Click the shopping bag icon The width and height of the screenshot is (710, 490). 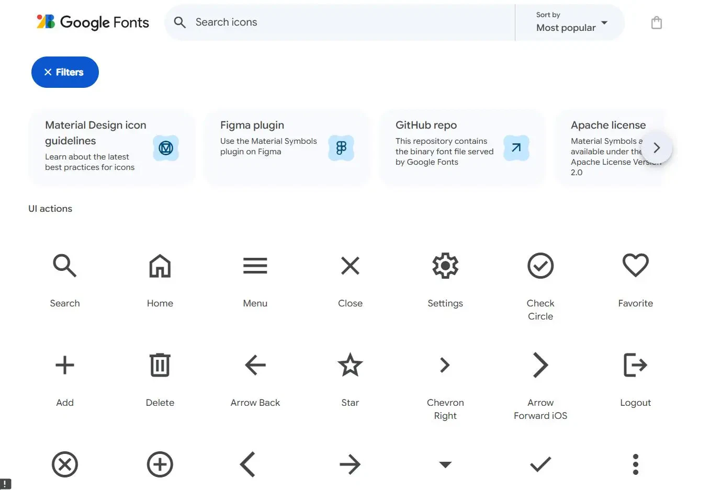(x=657, y=22)
